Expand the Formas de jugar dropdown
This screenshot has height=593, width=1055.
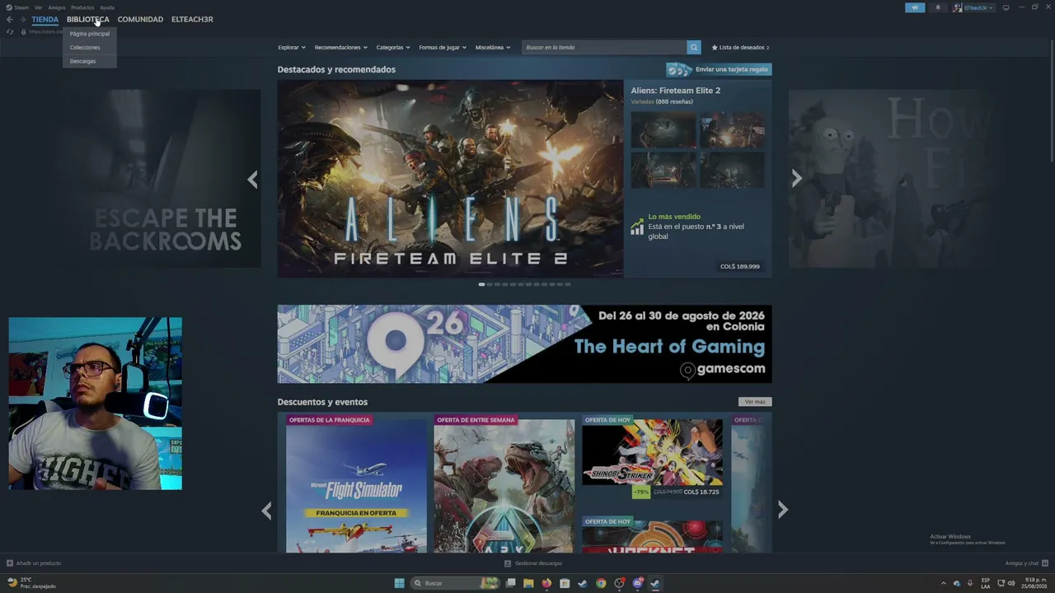coord(443,47)
